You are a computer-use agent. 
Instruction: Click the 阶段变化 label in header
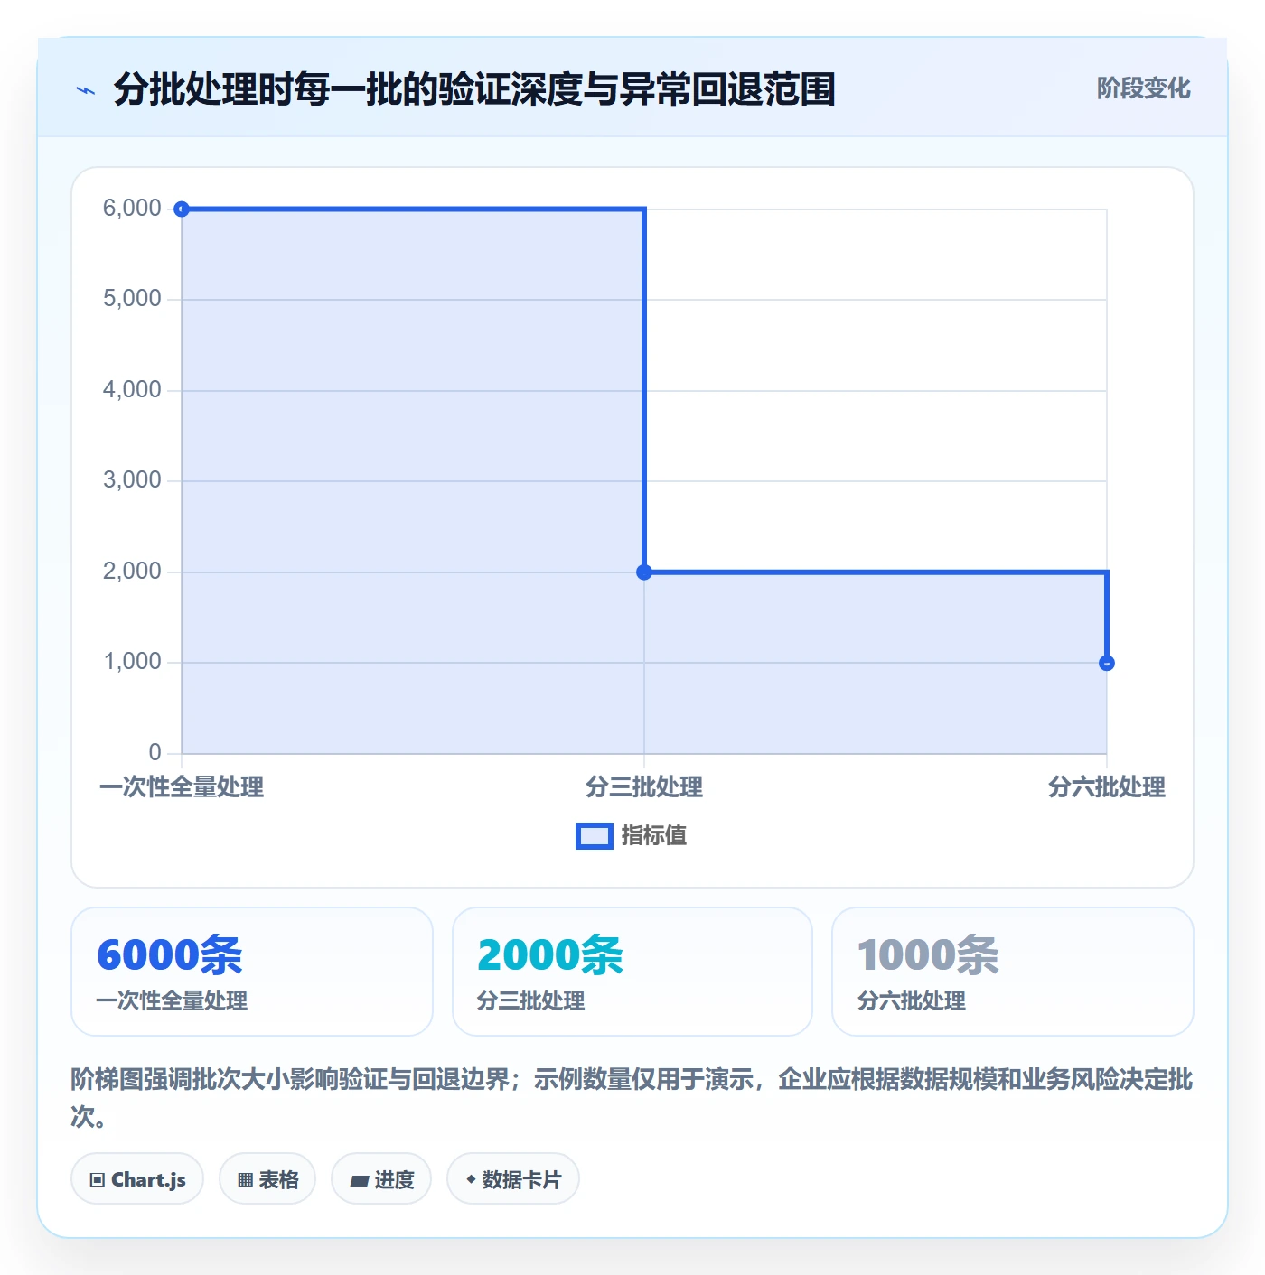tap(1143, 88)
